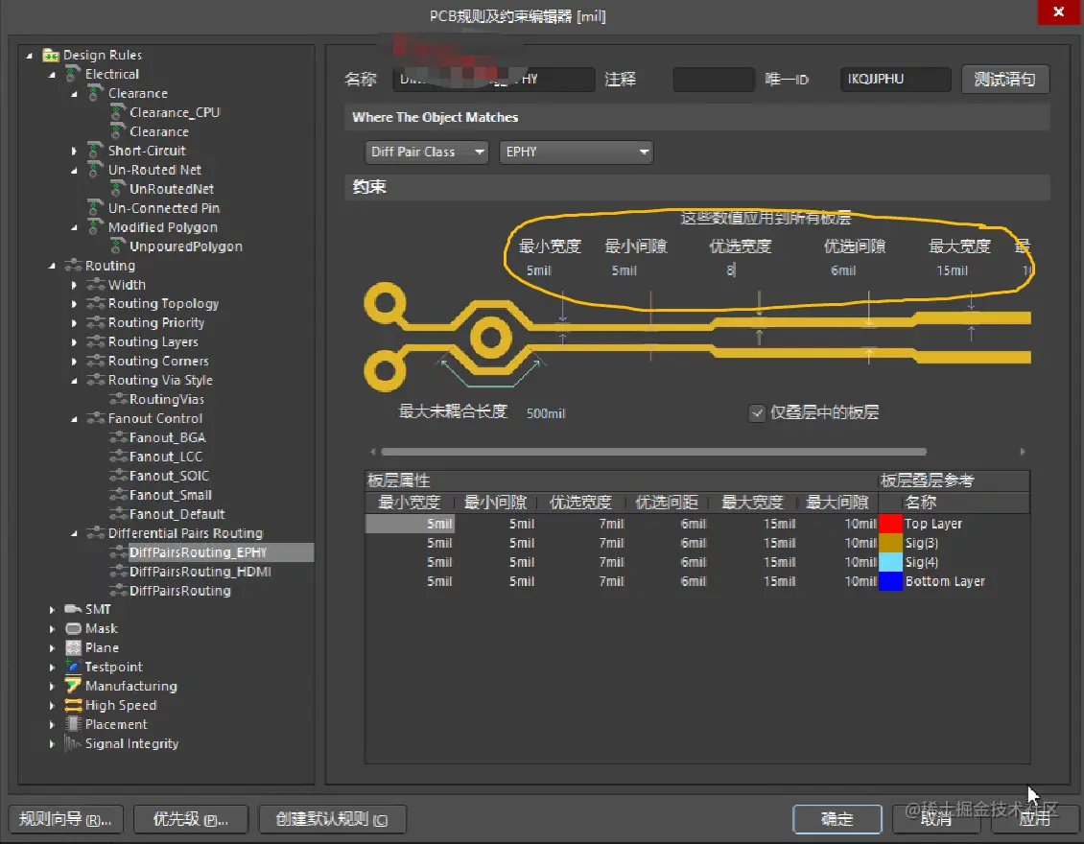Click the DiffPairsRouting_HDMI rule icon
This screenshot has height=844, width=1084.
(x=118, y=572)
